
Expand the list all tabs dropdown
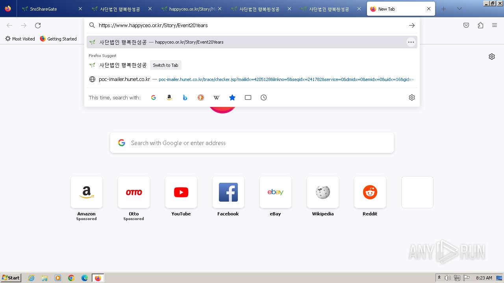[x=460, y=9]
